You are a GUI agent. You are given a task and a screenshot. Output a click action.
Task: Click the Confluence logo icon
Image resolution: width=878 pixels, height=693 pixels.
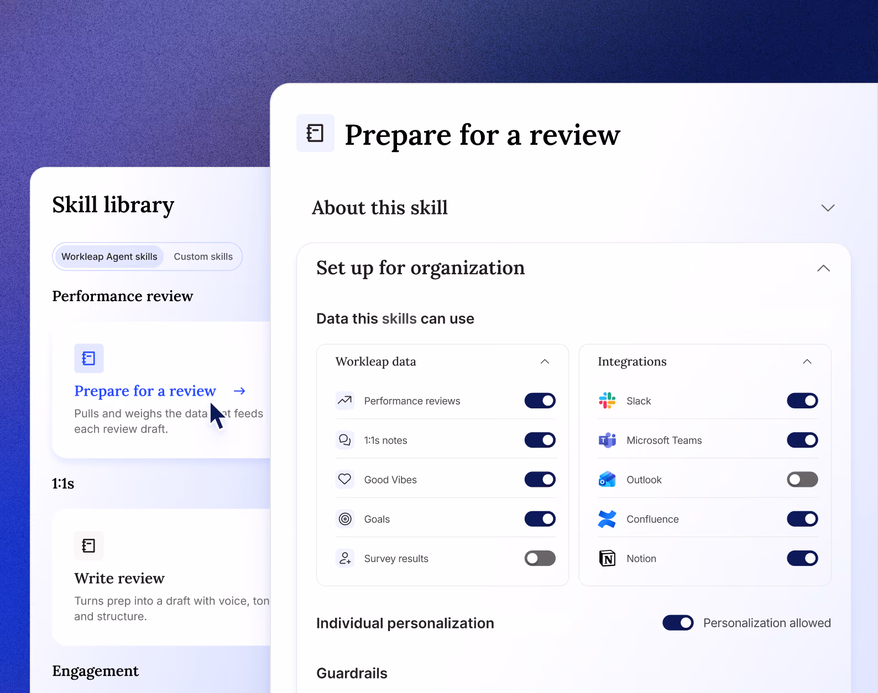coord(607,519)
